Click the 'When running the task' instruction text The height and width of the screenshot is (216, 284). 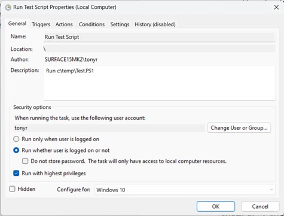(x=80, y=118)
